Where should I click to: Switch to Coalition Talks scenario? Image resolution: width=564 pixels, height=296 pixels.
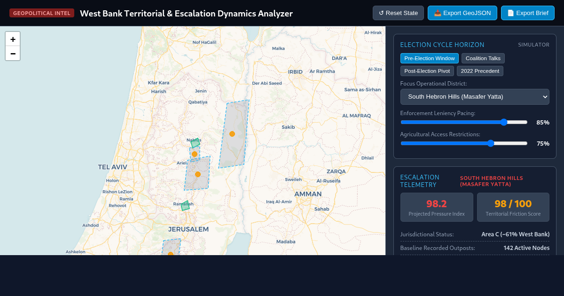pos(483,58)
